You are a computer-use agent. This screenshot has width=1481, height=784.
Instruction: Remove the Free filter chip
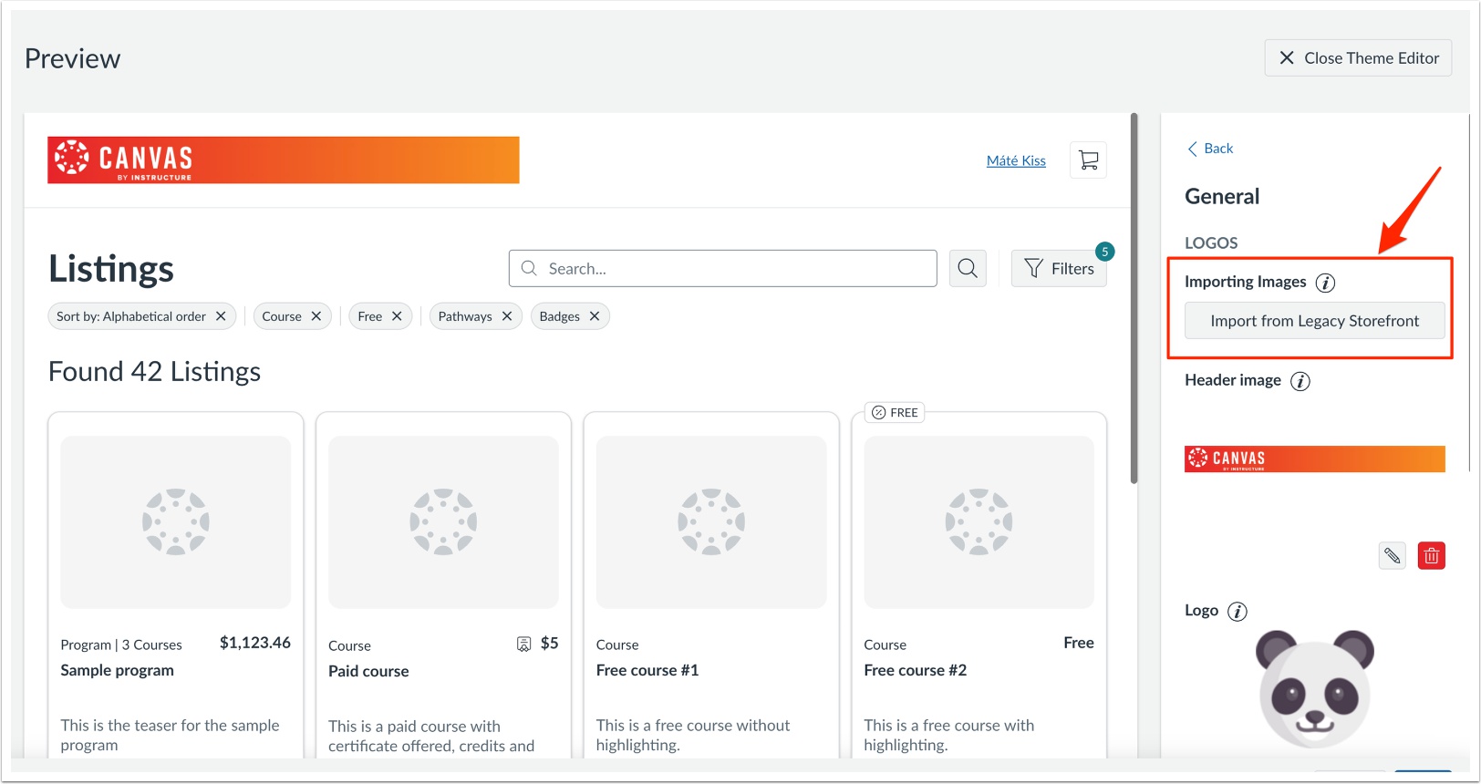(397, 316)
